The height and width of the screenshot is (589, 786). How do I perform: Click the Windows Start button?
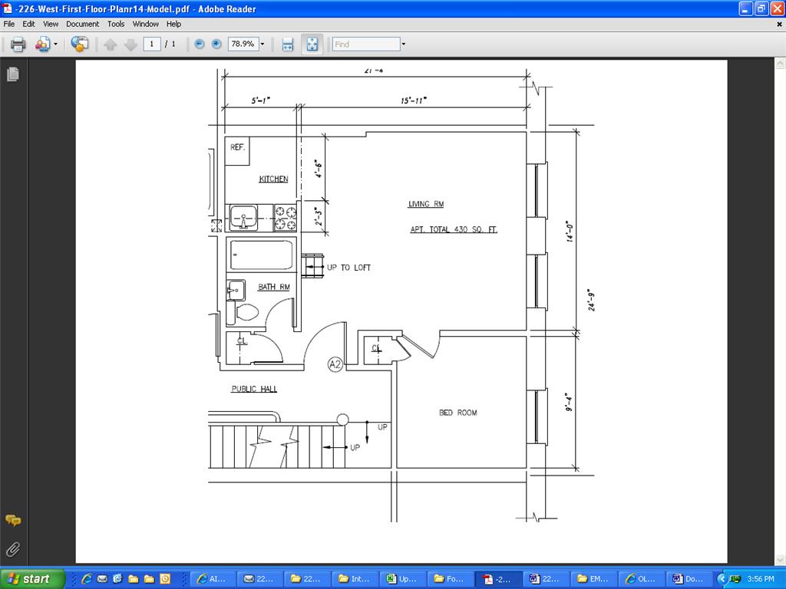coord(28,579)
